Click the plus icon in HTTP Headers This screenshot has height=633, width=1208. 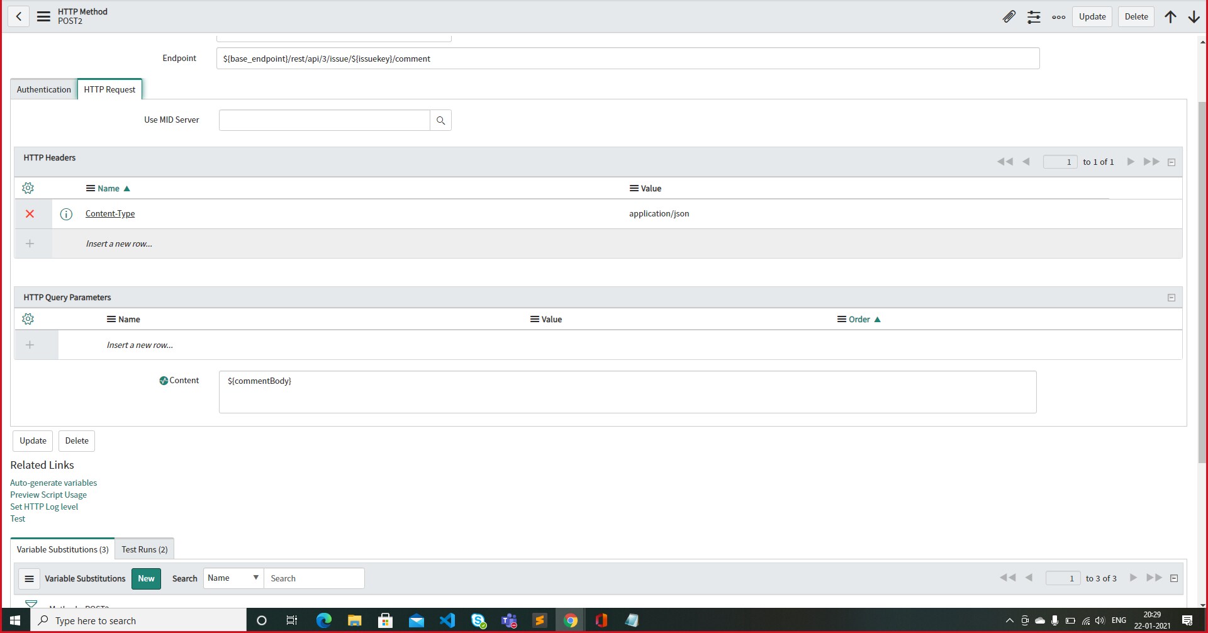point(30,244)
